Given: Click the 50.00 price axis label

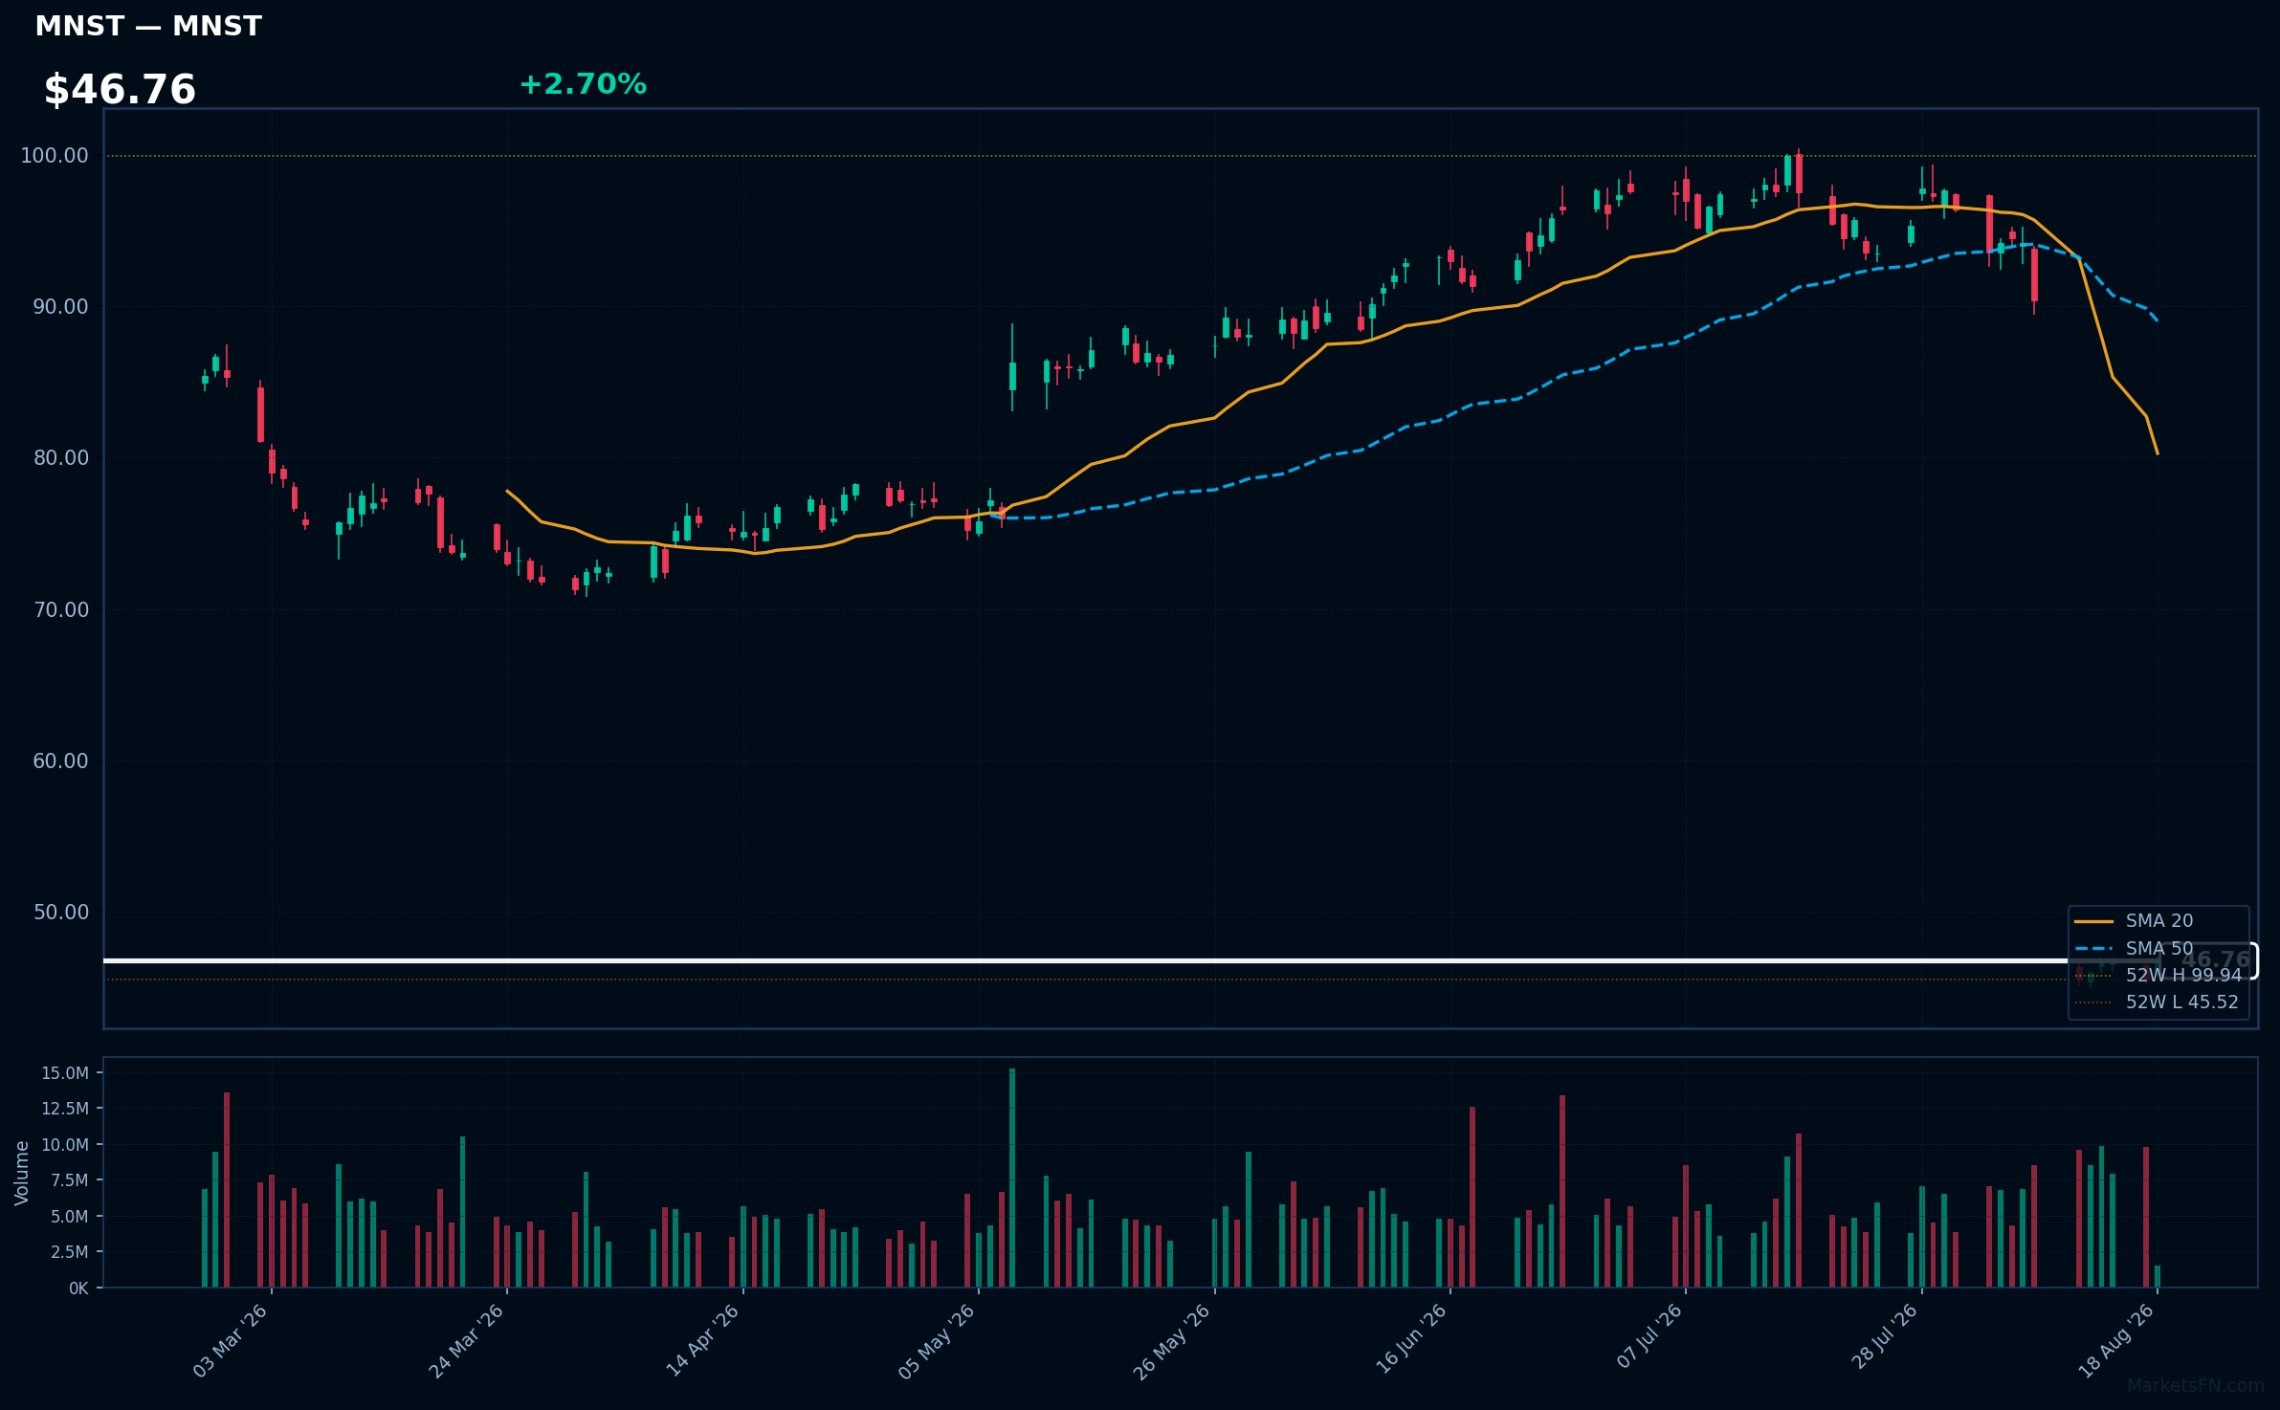Looking at the screenshot, I should (60, 913).
